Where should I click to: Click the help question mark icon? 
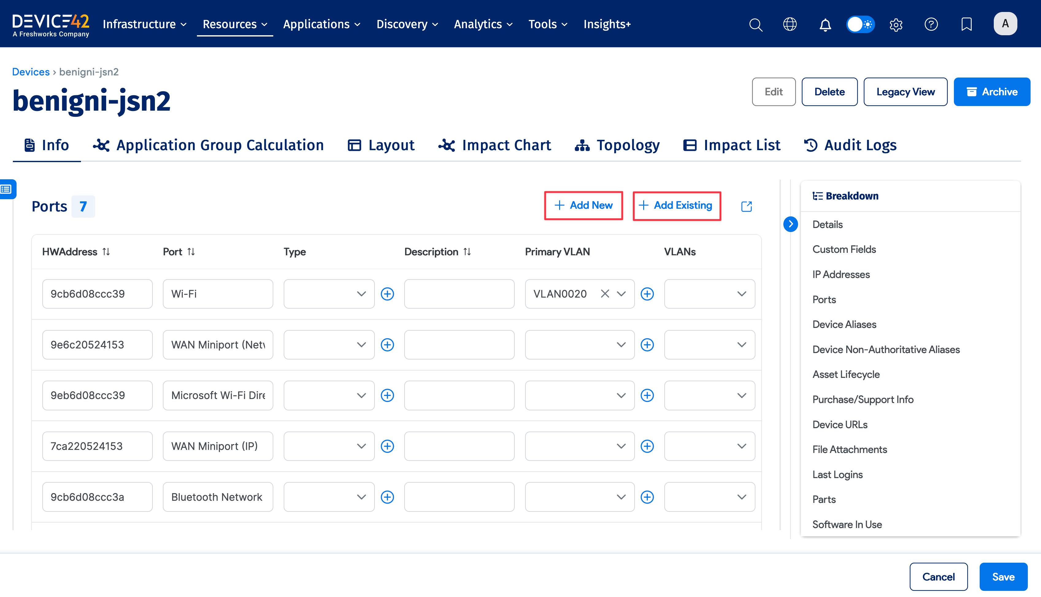pos(931,24)
